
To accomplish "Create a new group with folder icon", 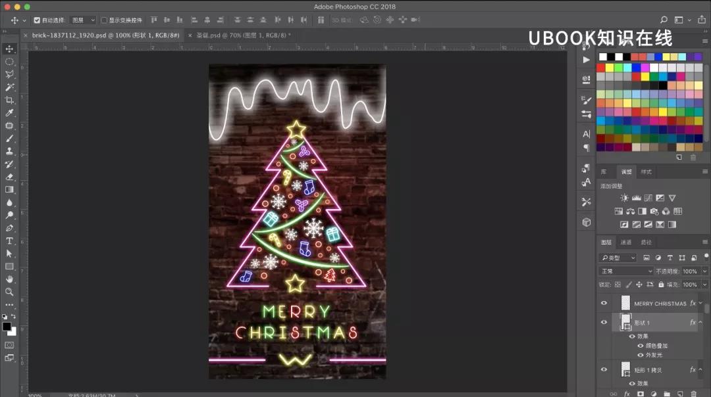I will [666, 394].
